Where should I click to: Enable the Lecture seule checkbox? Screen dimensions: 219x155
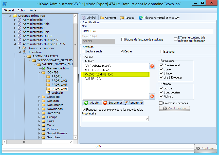(x=84, y=52)
